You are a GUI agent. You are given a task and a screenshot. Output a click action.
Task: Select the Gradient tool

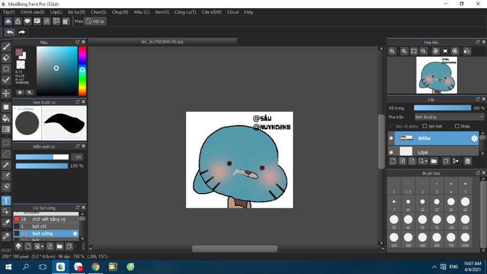click(6, 129)
